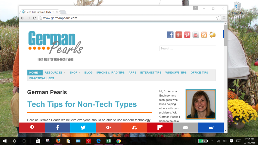Share via the Flipboard icon in sharing bar
This screenshot has height=145, width=258.
pyautogui.click(x=160, y=127)
